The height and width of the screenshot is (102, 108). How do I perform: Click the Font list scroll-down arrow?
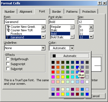click(43, 37)
